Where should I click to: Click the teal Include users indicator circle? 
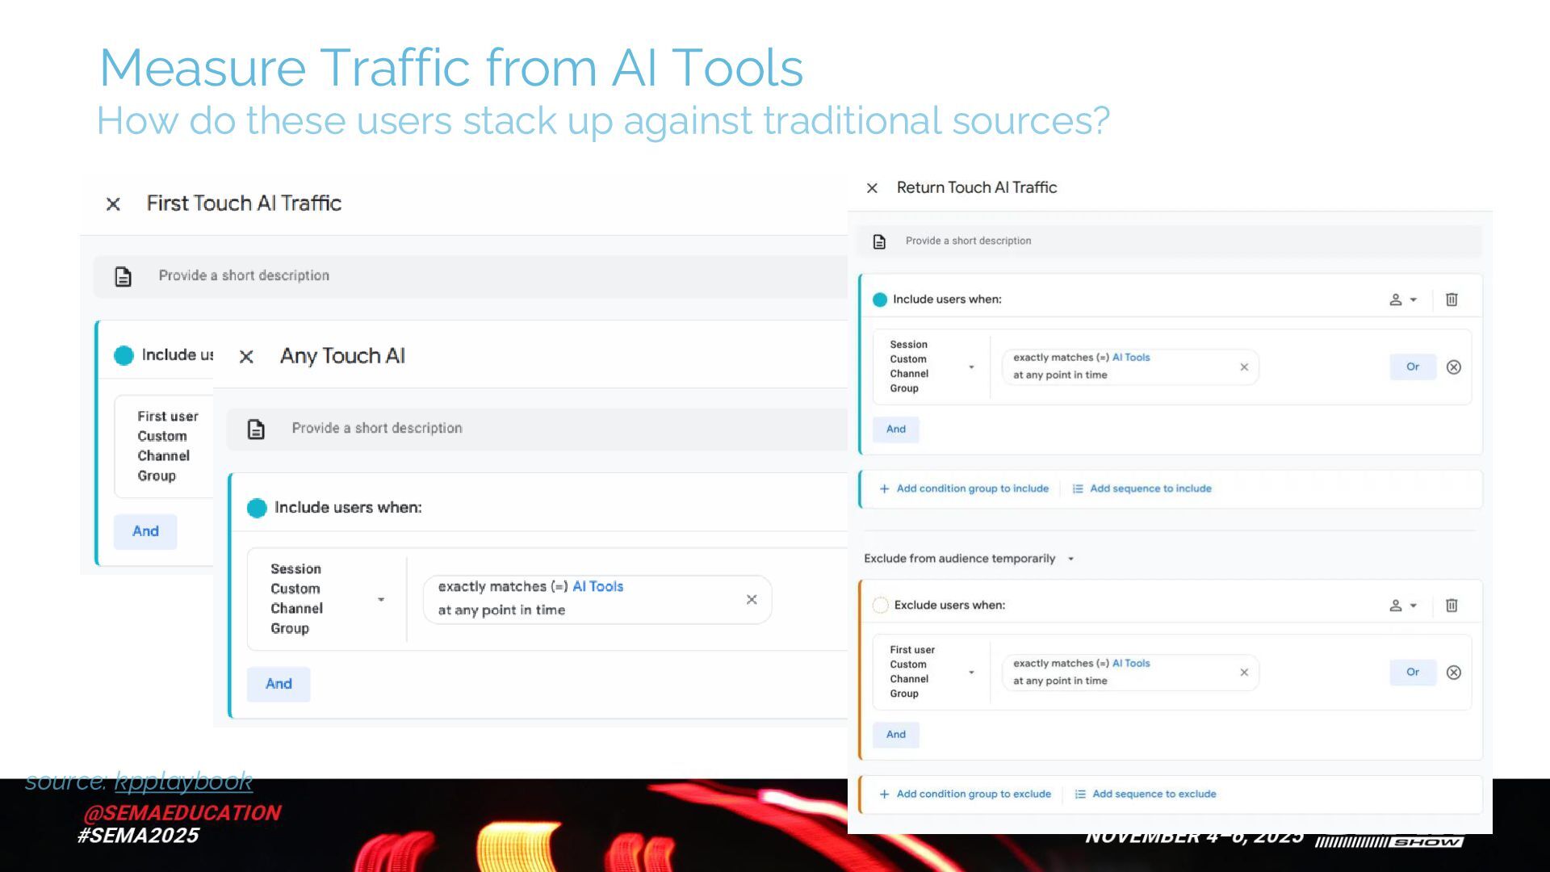pyautogui.click(x=880, y=300)
